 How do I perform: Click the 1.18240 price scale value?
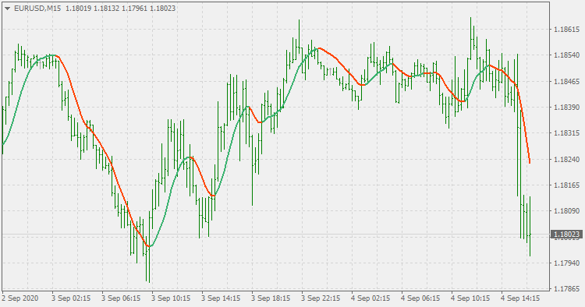tap(566, 160)
